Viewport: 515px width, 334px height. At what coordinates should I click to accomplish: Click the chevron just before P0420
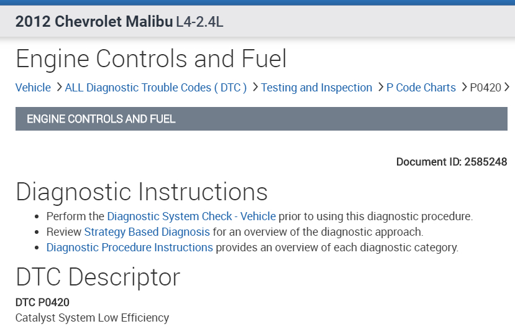tap(464, 88)
